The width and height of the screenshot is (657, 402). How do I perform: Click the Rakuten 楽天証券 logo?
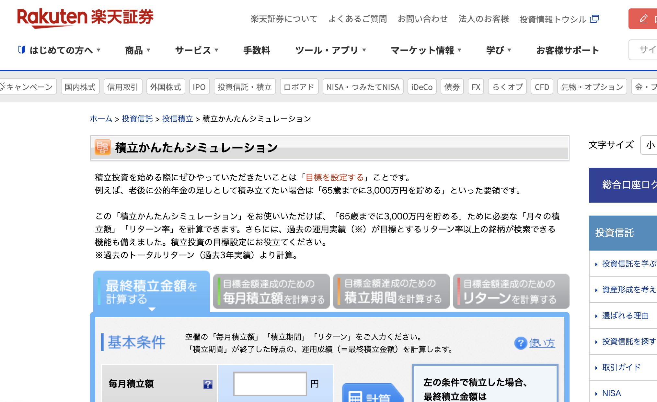tap(85, 17)
